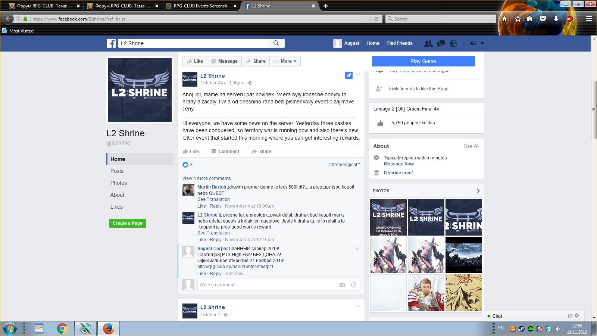Open emoji picker in comment box
Screen dimensions: 597x336
click(354, 285)
